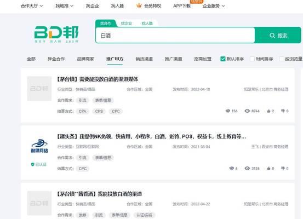Enable 时间排序 checkbox
Image resolution: width=303 pixels, height=219 pixels.
point(252,59)
